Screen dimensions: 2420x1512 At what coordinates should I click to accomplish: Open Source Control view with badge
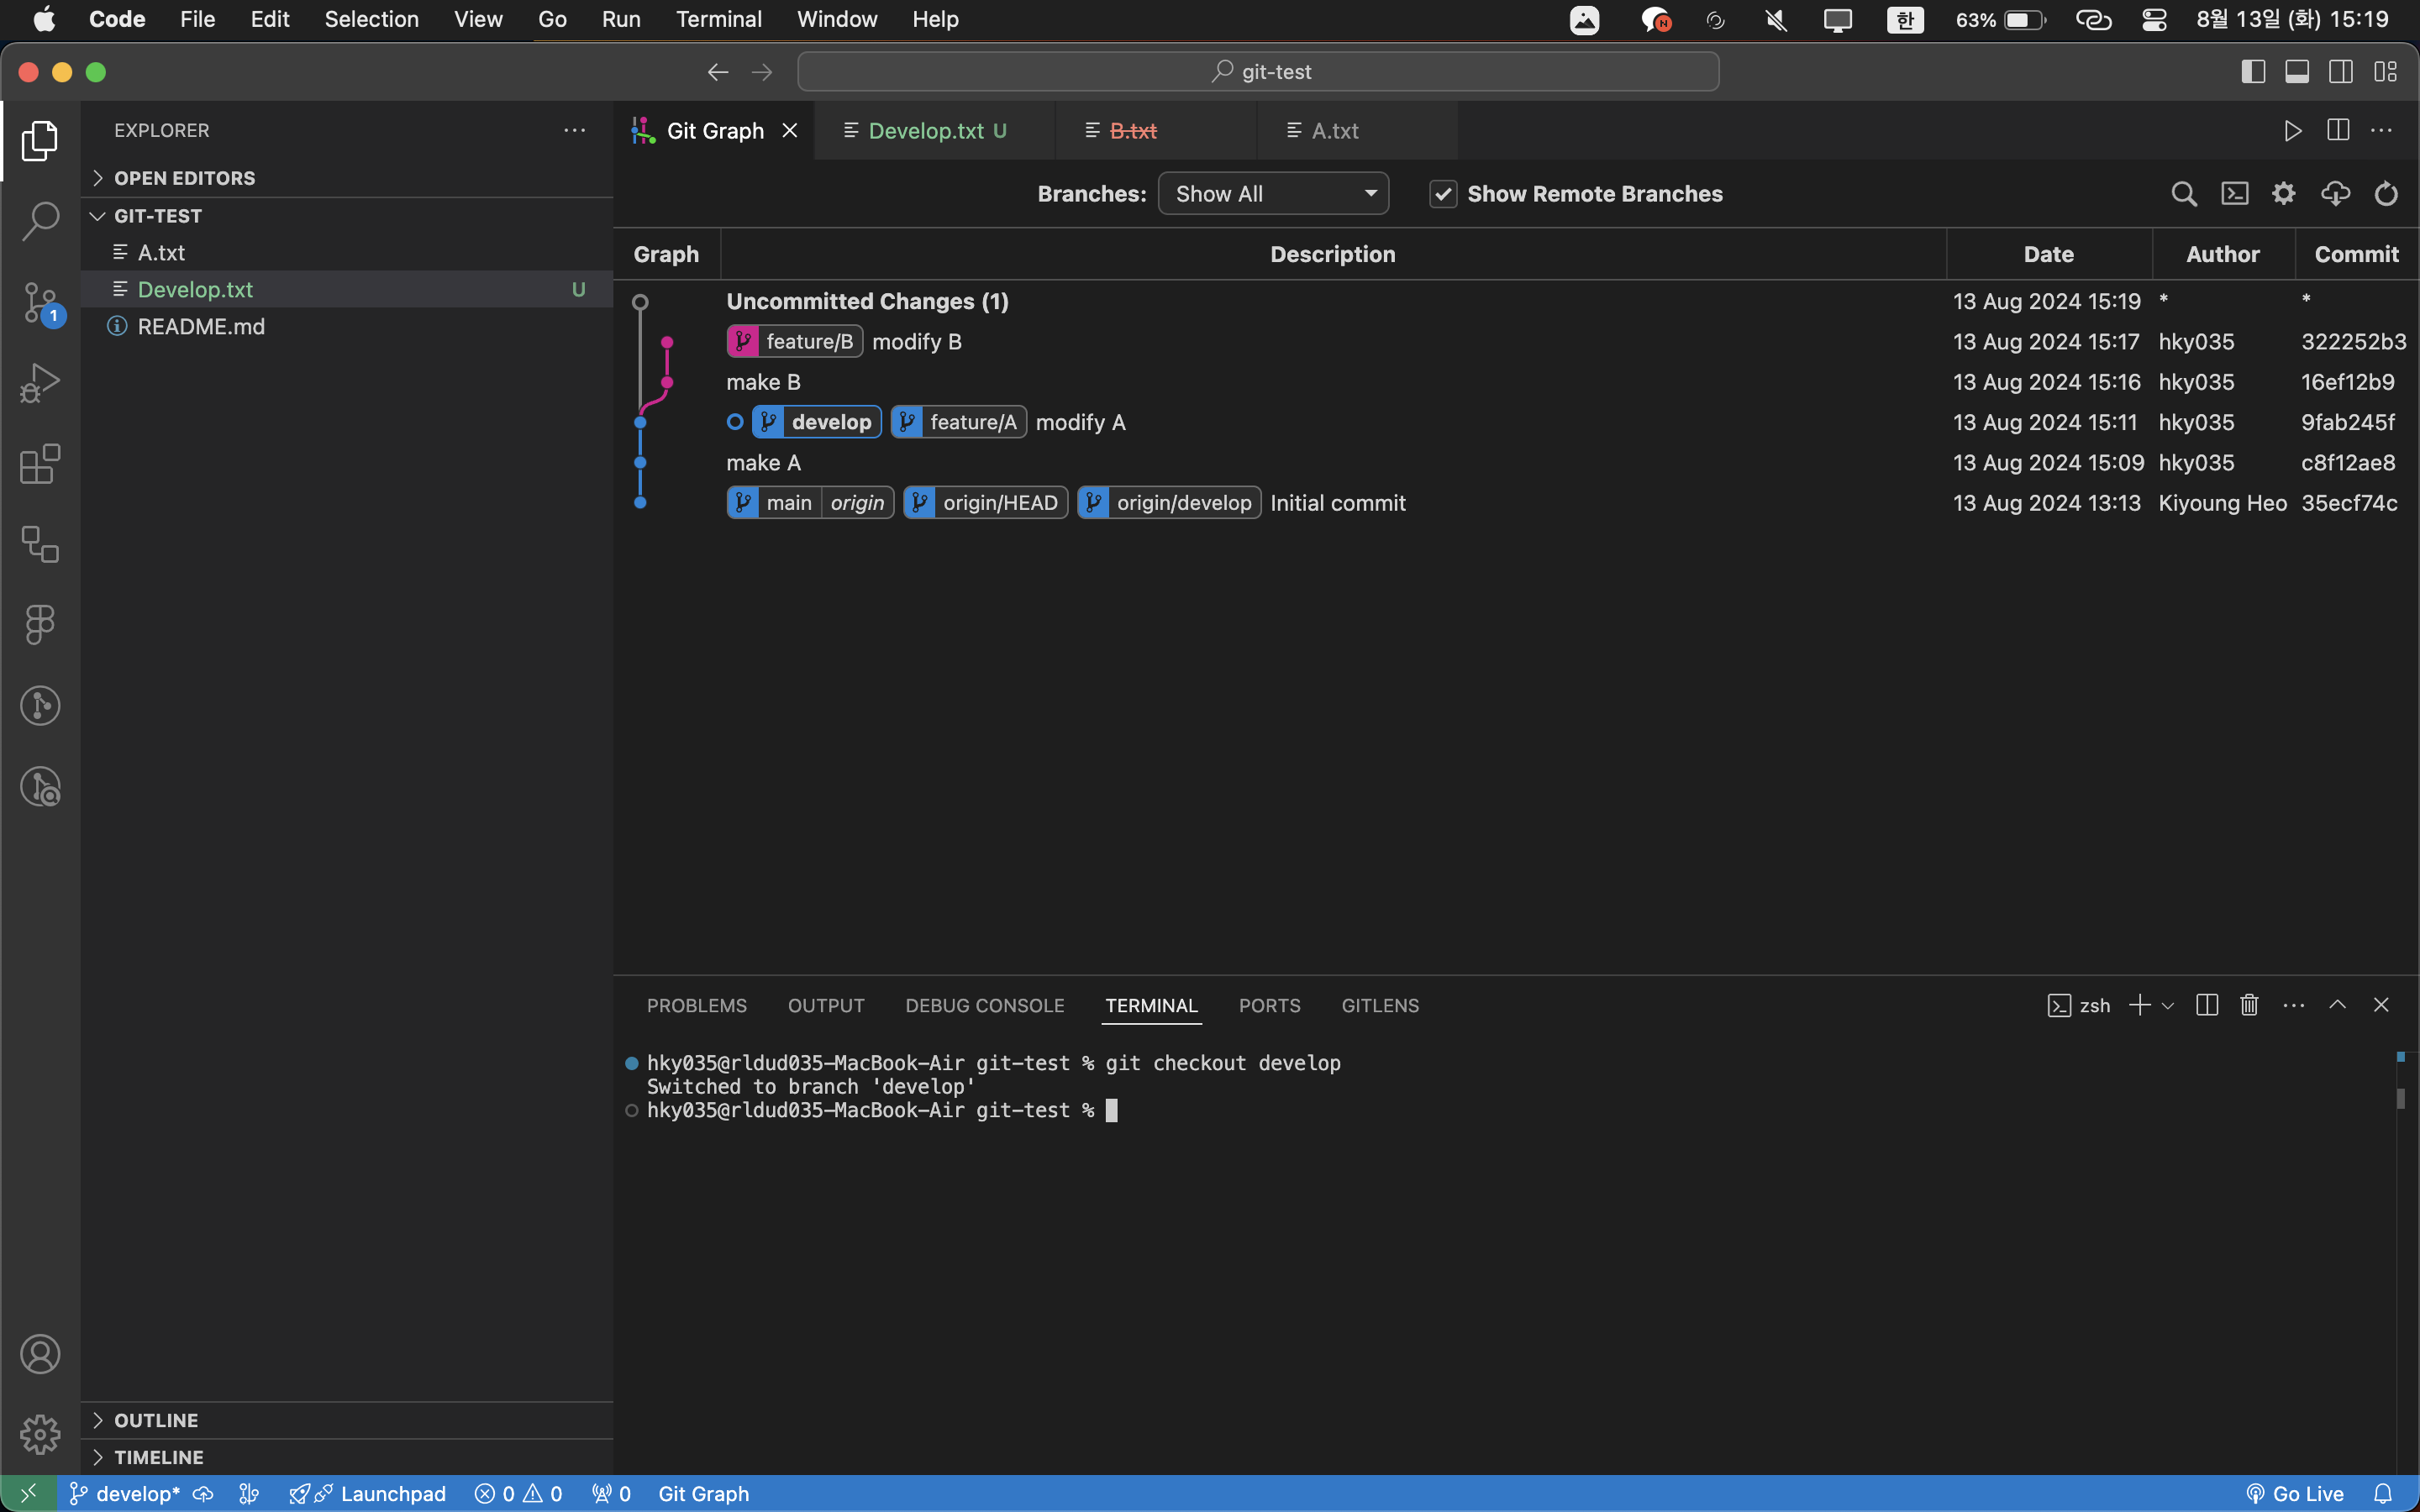click(x=40, y=302)
